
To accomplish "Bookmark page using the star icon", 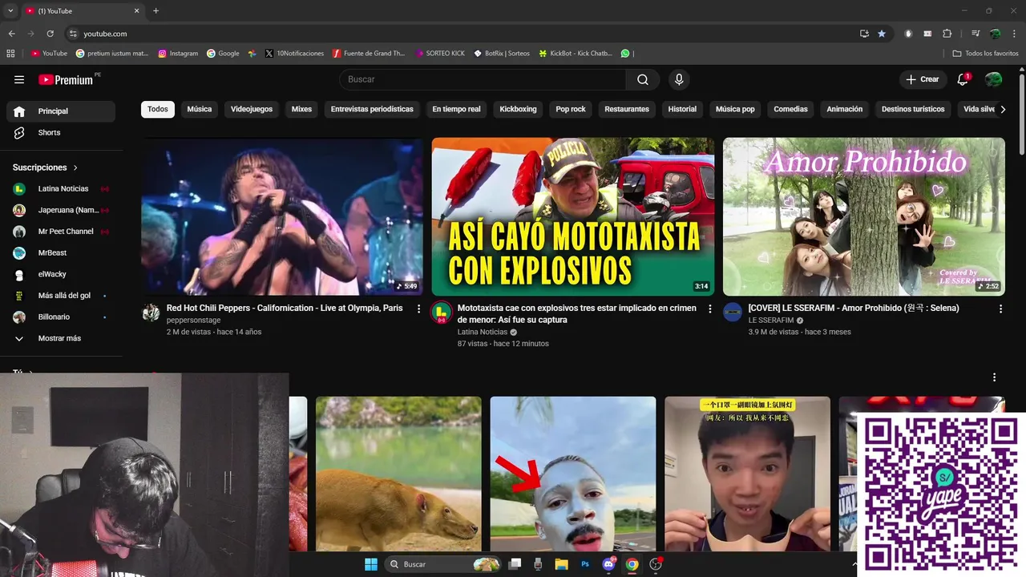I will point(882,34).
